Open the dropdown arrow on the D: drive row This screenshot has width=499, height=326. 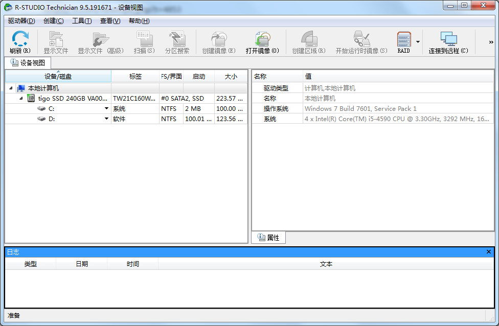(x=107, y=119)
